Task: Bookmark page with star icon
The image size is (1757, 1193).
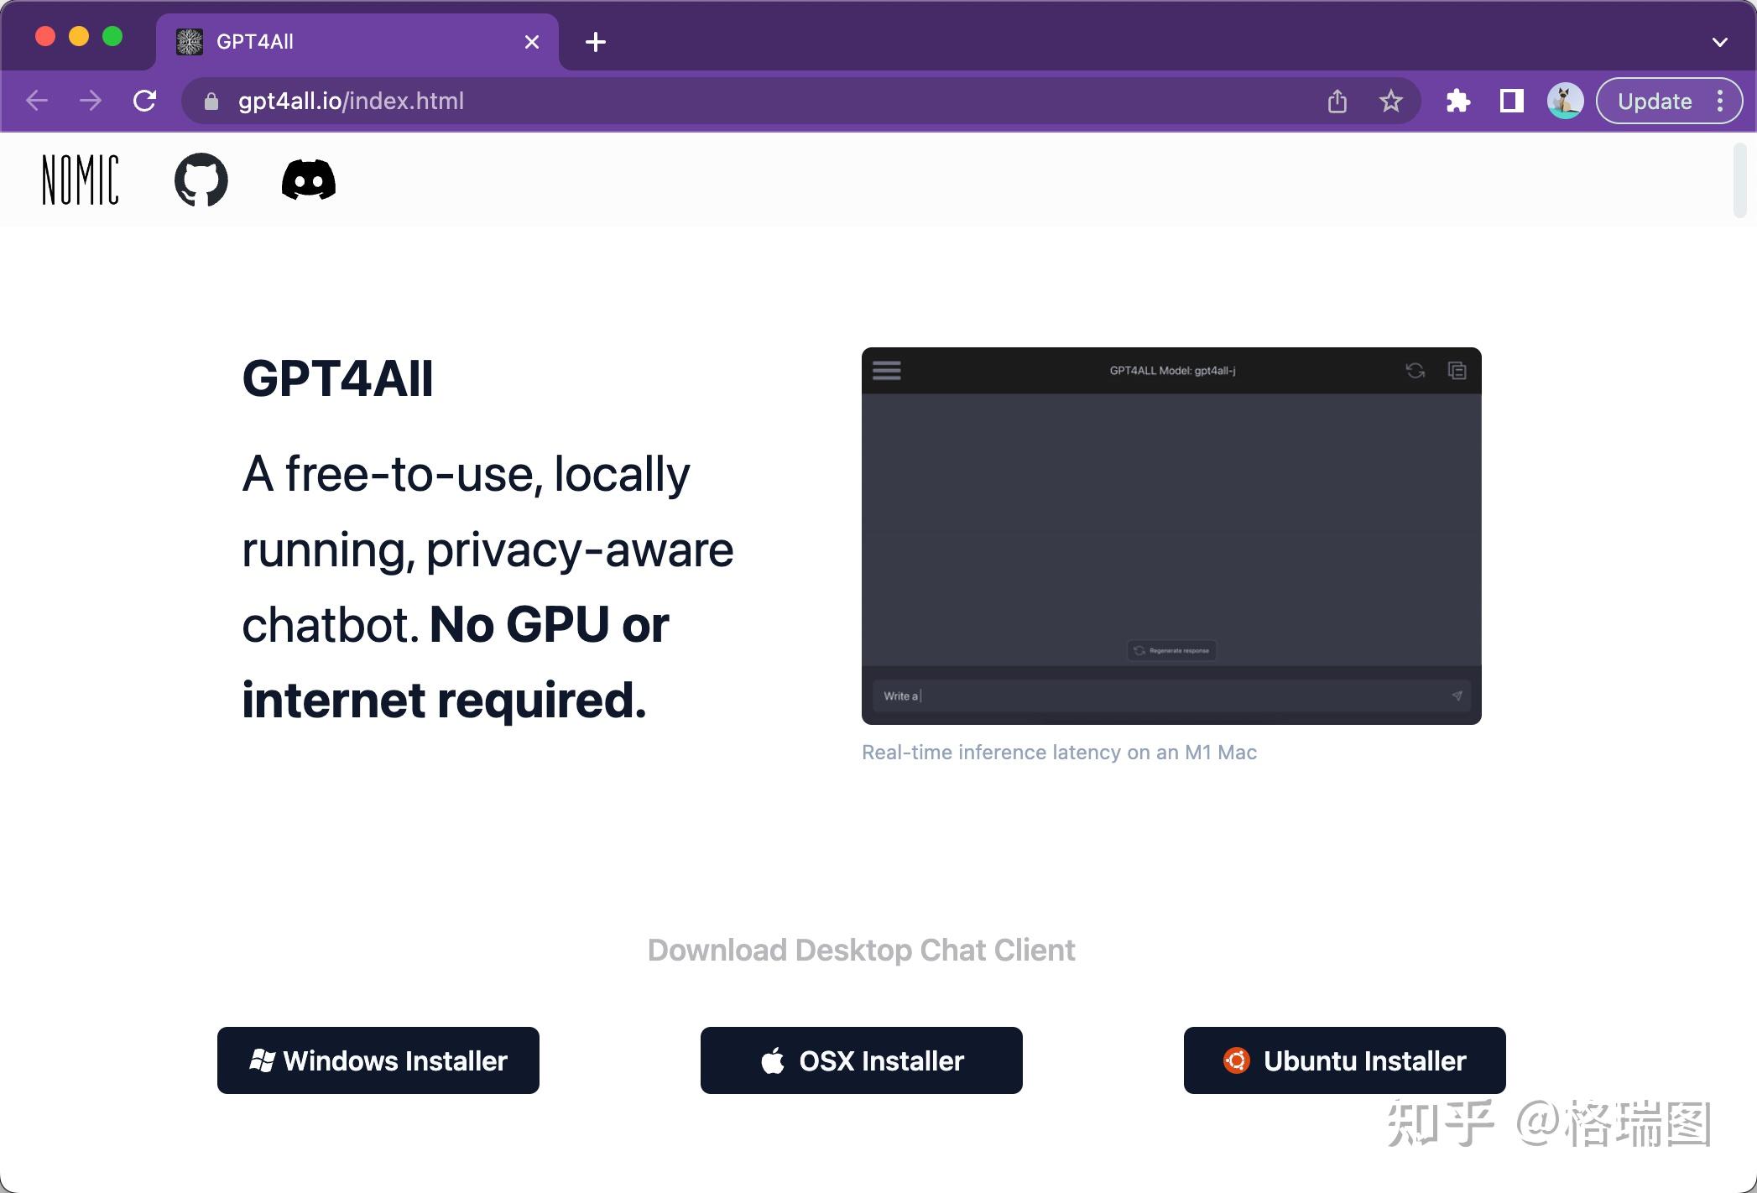Action: coord(1390,102)
